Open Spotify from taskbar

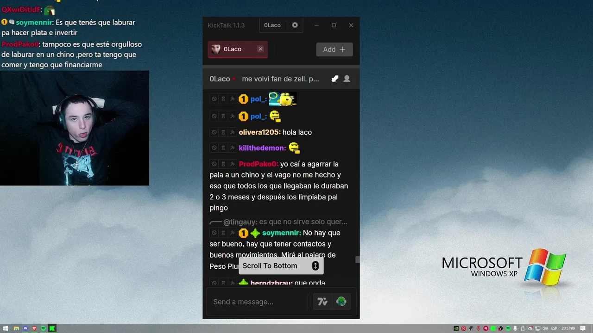(x=44, y=328)
